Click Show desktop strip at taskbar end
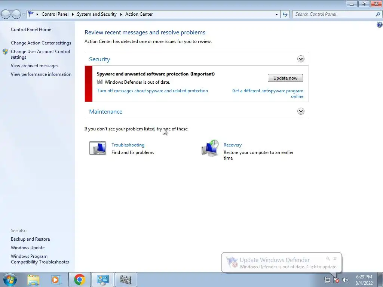The width and height of the screenshot is (383, 287). tap(380, 280)
